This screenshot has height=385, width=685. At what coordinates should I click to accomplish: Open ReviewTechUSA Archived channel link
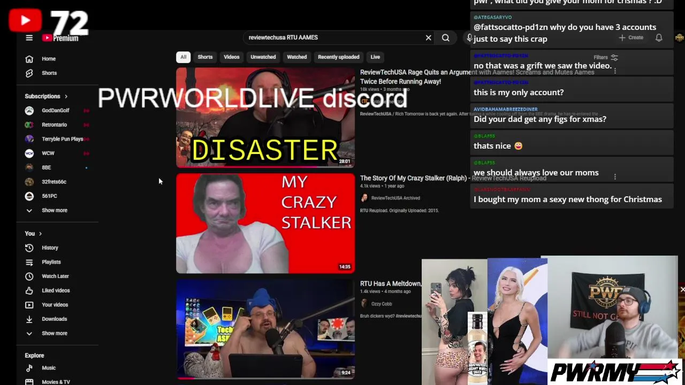[395, 198]
